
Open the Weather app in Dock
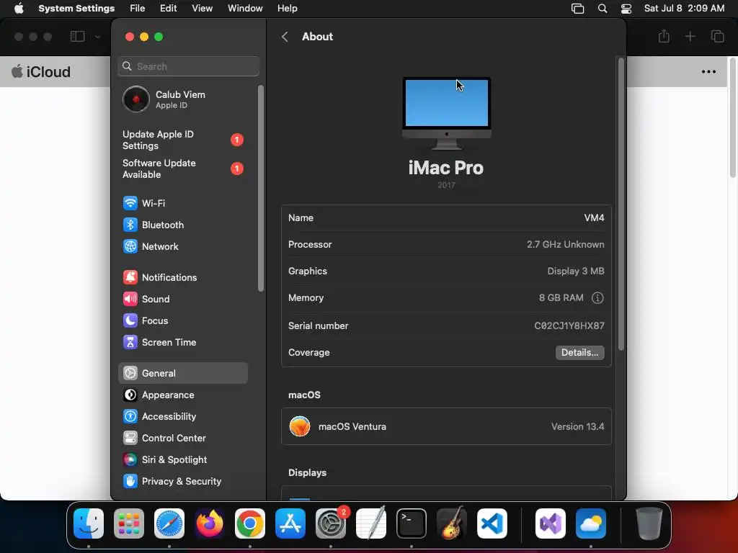[591, 523]
